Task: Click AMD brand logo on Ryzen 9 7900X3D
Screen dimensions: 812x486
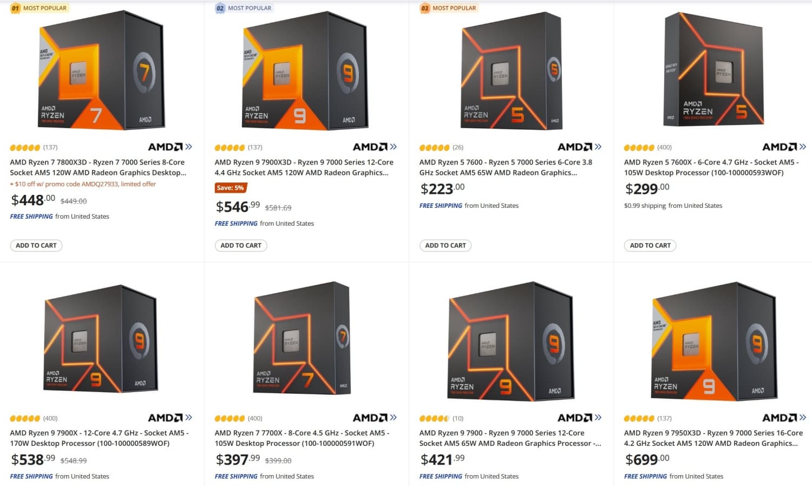Action: pyautogui.click(x=374, y=147)
